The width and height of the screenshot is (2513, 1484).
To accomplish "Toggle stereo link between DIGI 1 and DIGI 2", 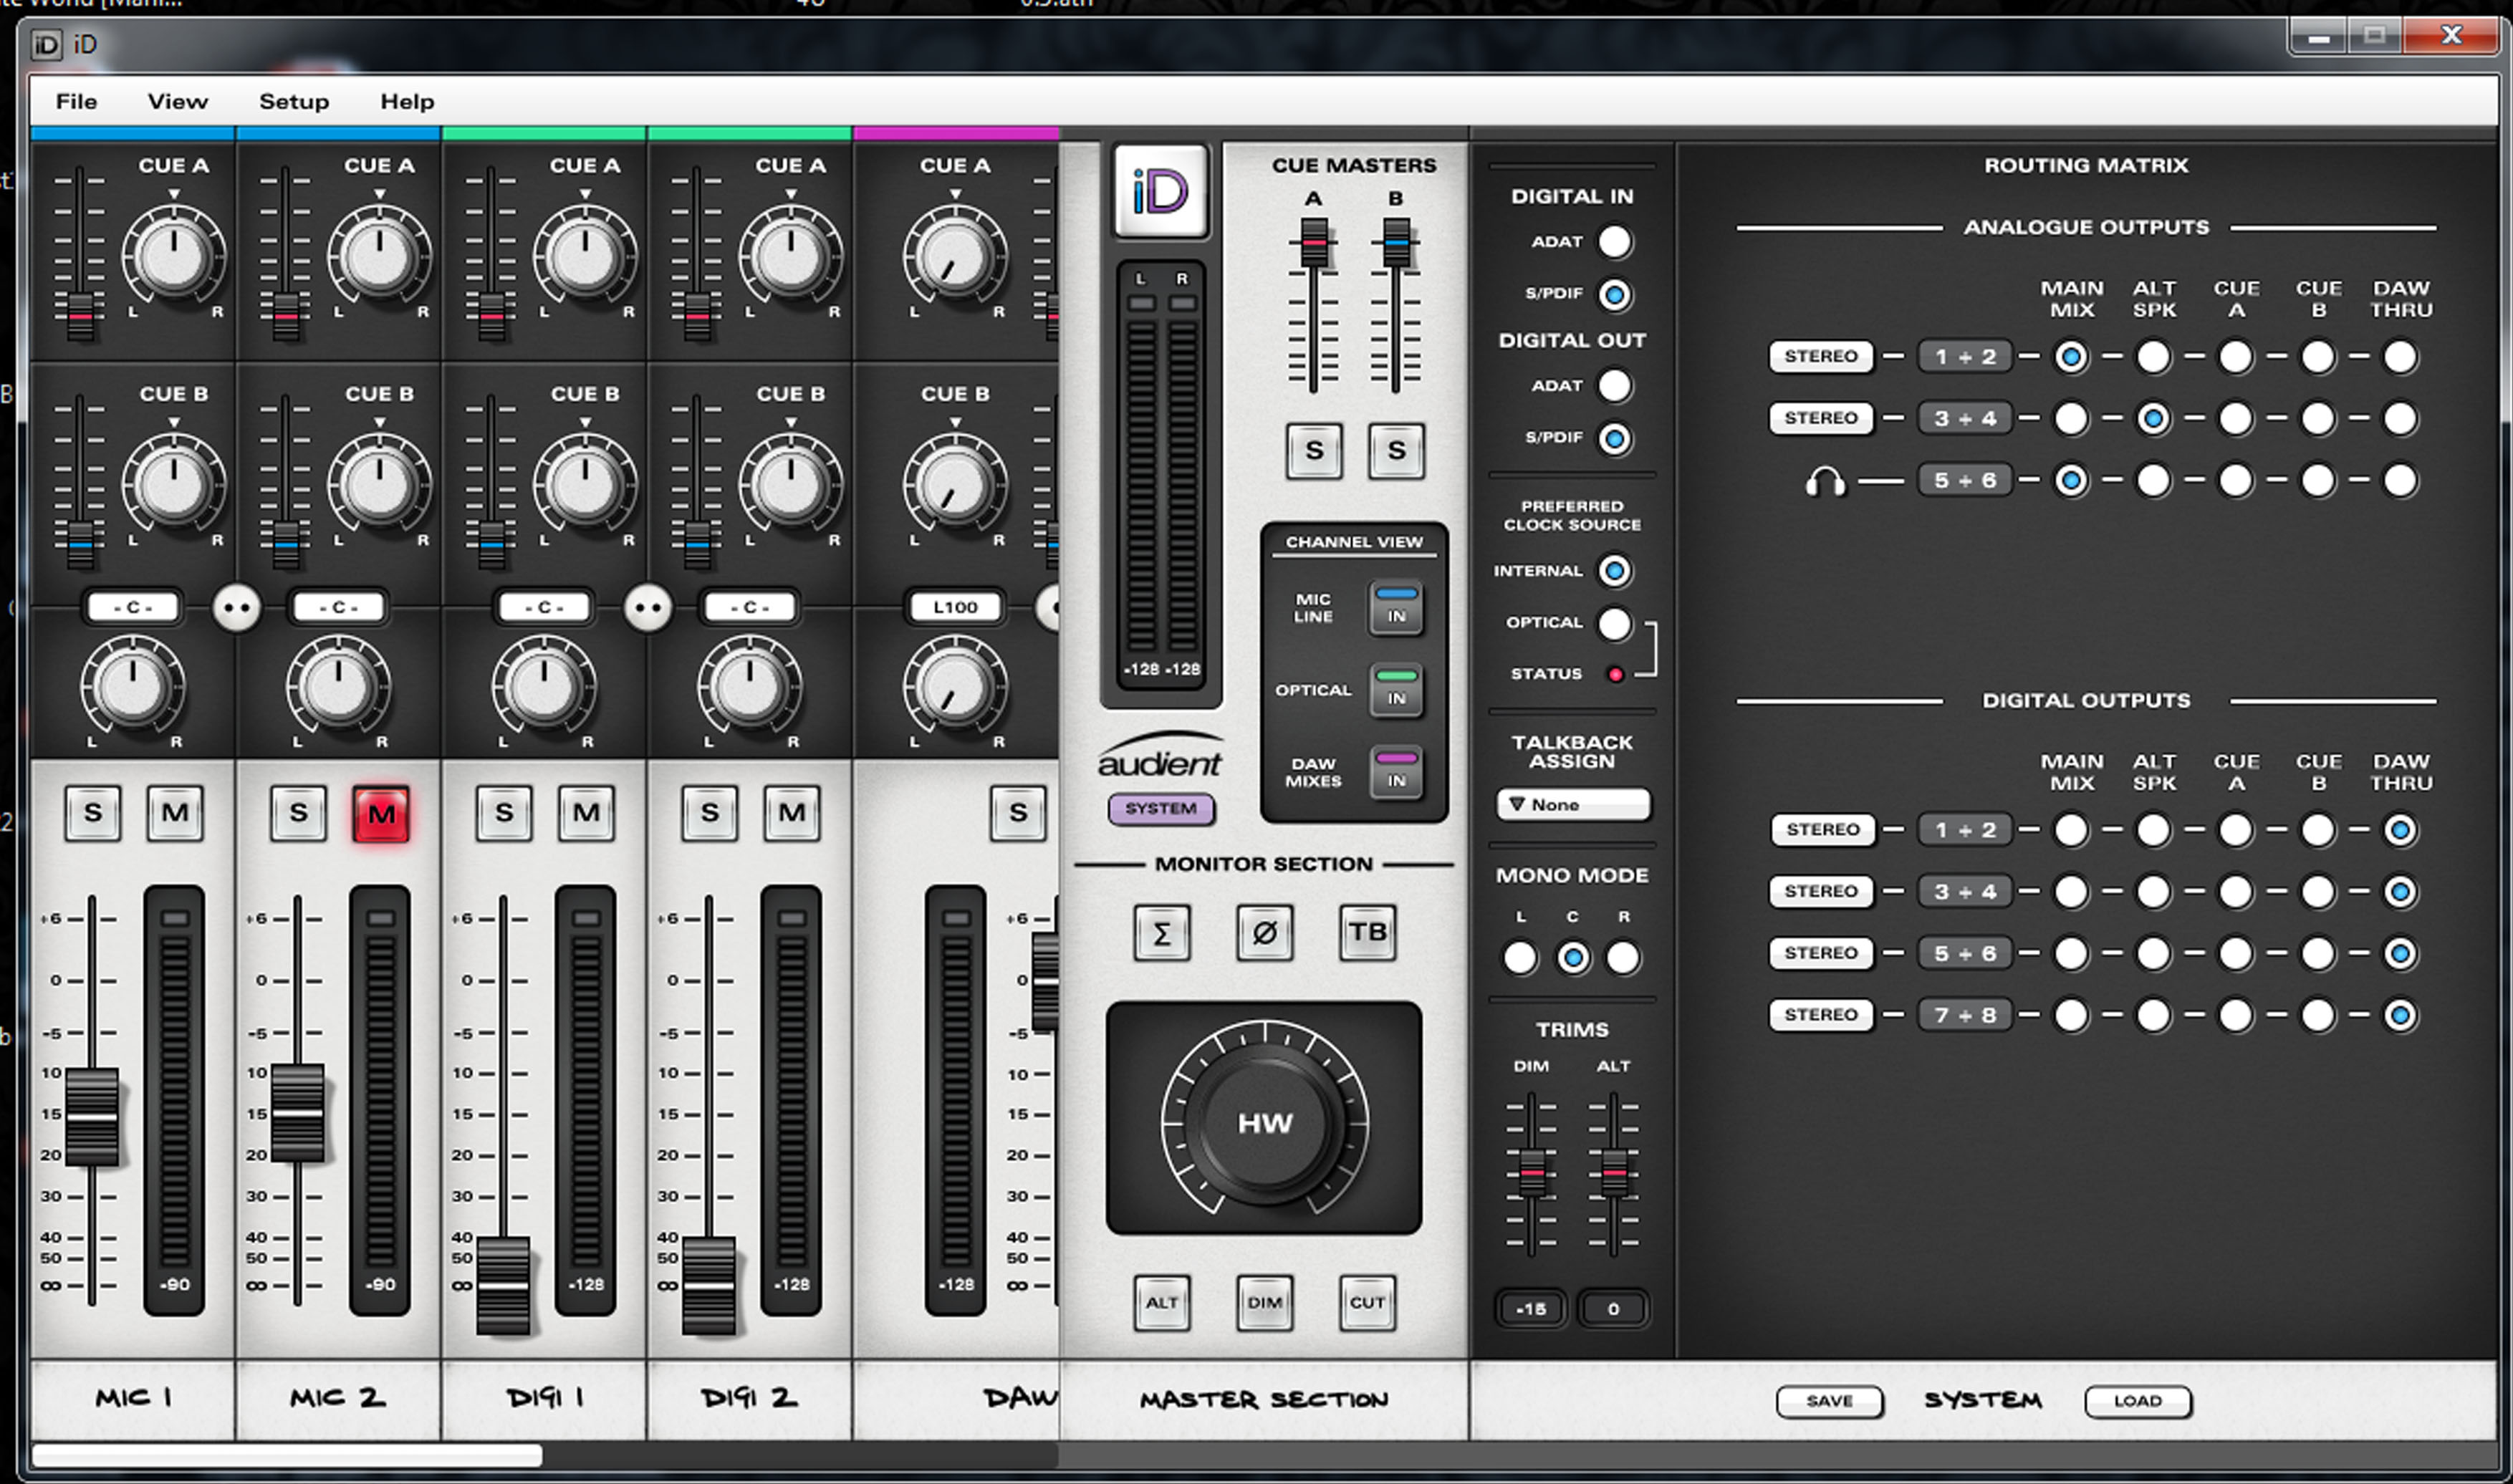I will click(648, 608).
